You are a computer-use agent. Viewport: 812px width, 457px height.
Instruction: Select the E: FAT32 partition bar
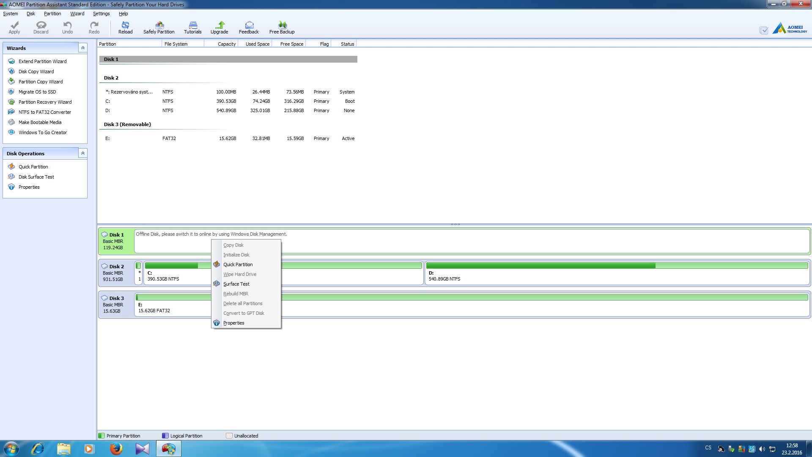tap(472, 297)
